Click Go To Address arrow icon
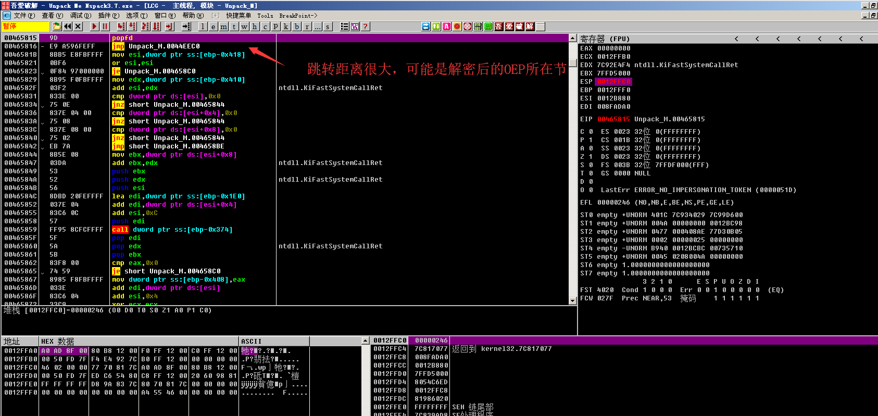 [186, 26]
